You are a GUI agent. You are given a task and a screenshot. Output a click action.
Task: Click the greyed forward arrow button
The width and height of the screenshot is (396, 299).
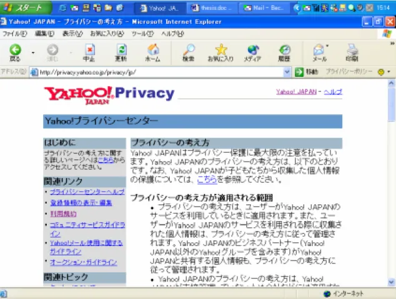pyautogui.click(x=52, y=52)
